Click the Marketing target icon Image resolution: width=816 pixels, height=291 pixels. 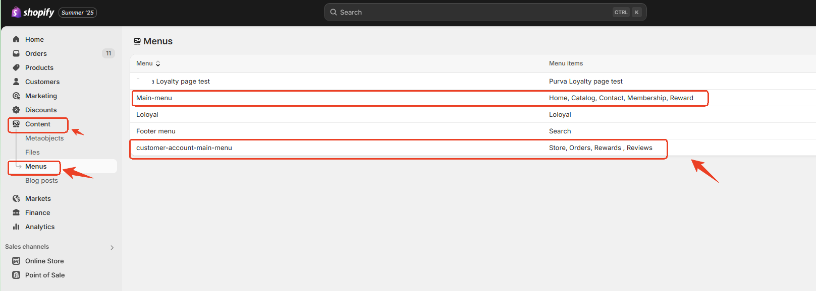(16, 96)
